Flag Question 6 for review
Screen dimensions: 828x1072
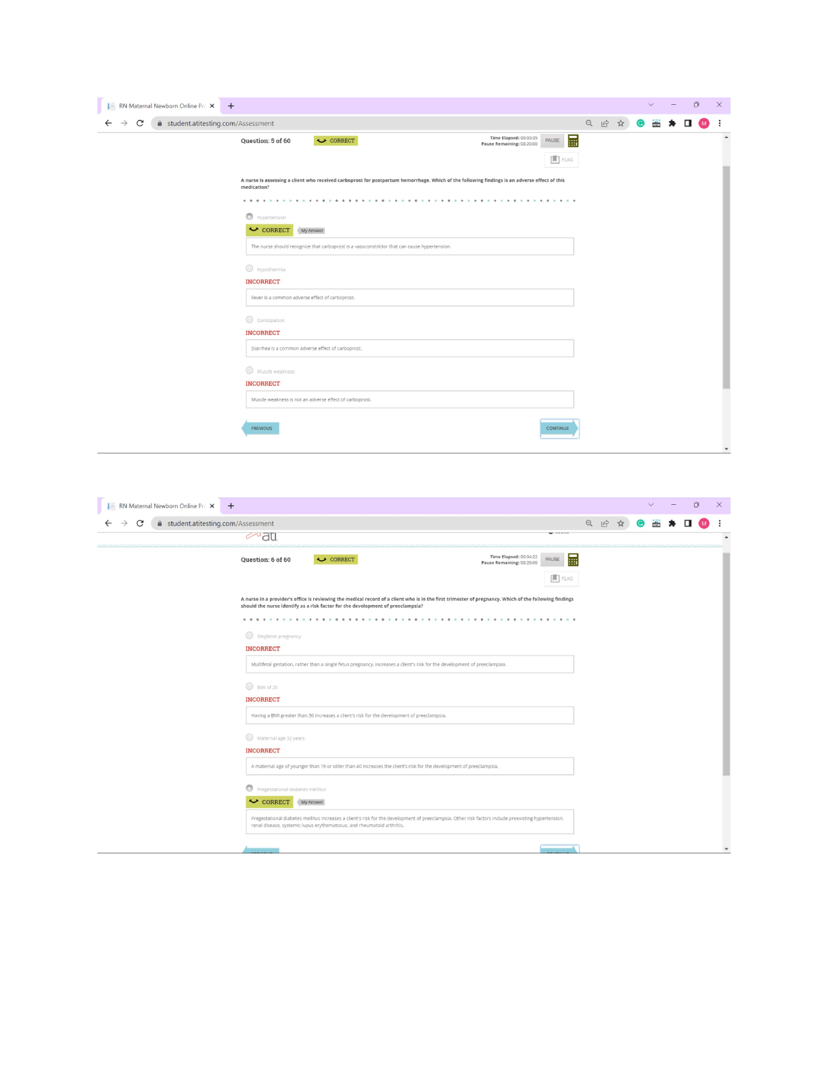click(561, 579)
